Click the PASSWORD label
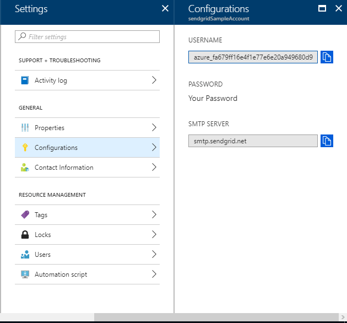 [x=205, y=84]
